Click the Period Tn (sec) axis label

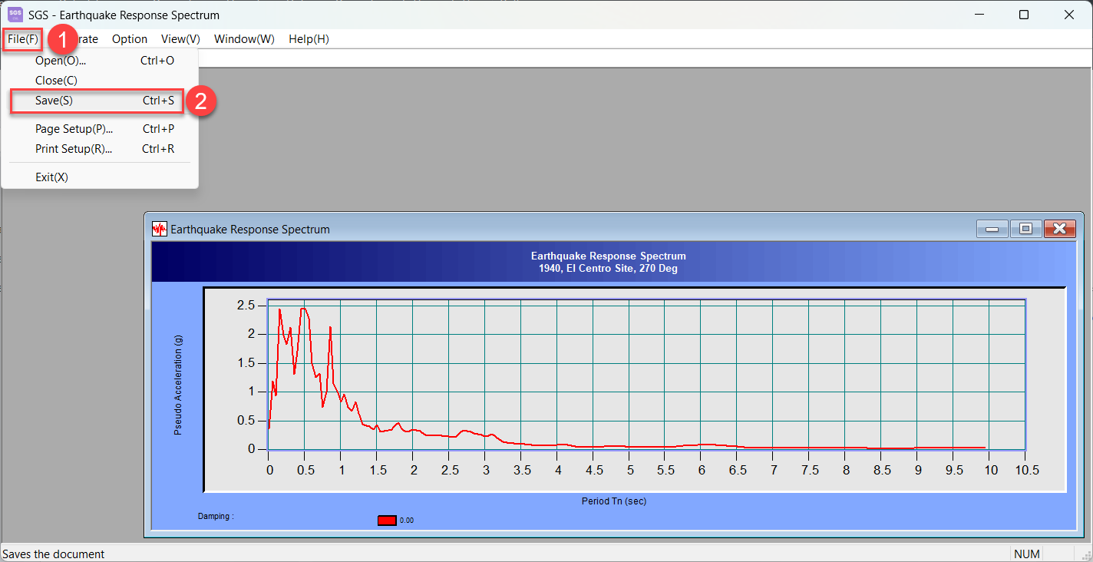click(x=614, y=501)
